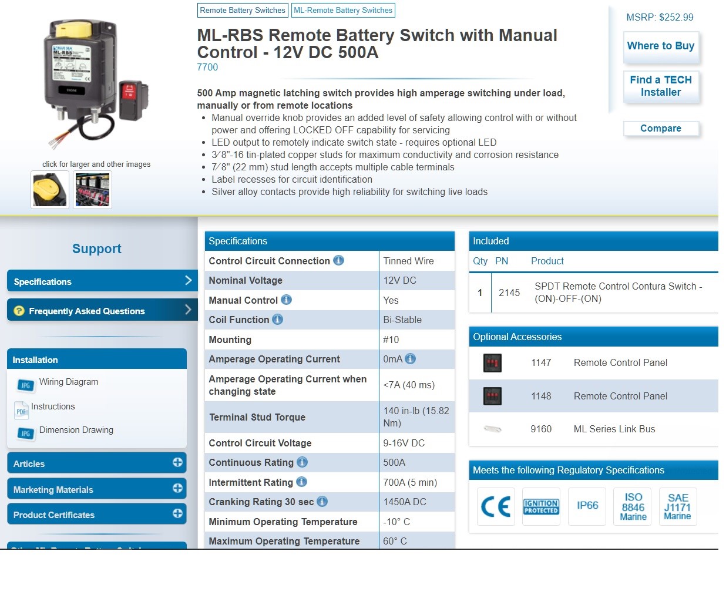Click product image for 9160 ML Series Link Bus
This screenshot has height=615, width=726.
click(492, 429)
